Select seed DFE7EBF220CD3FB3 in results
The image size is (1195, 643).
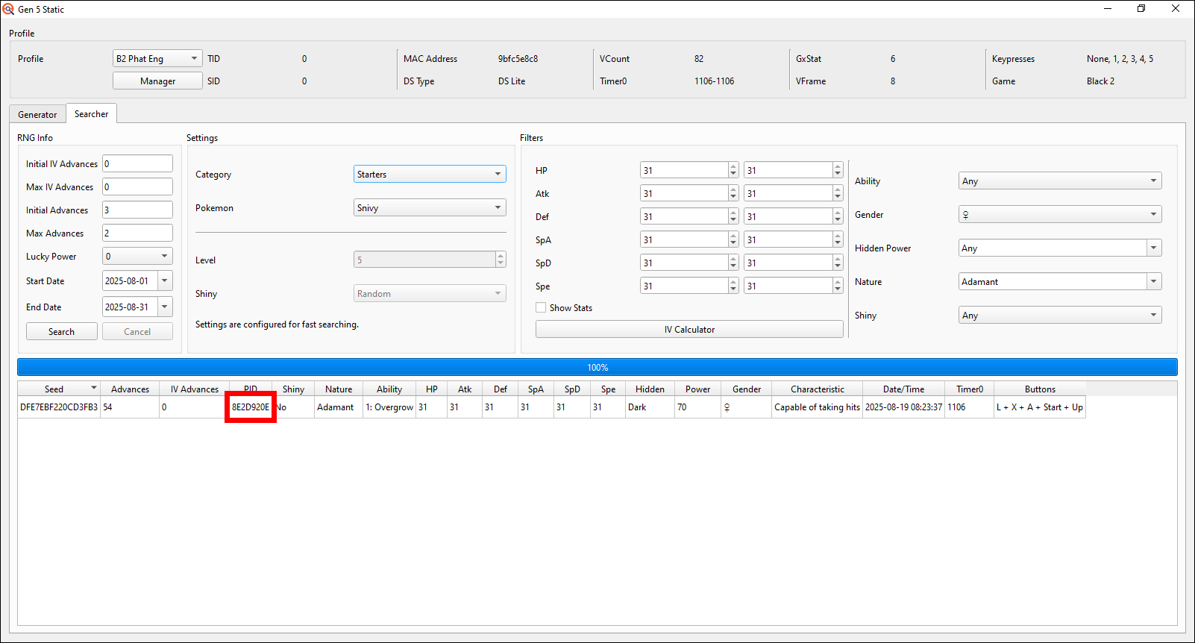pyautogui.click(x=59, y=407)
